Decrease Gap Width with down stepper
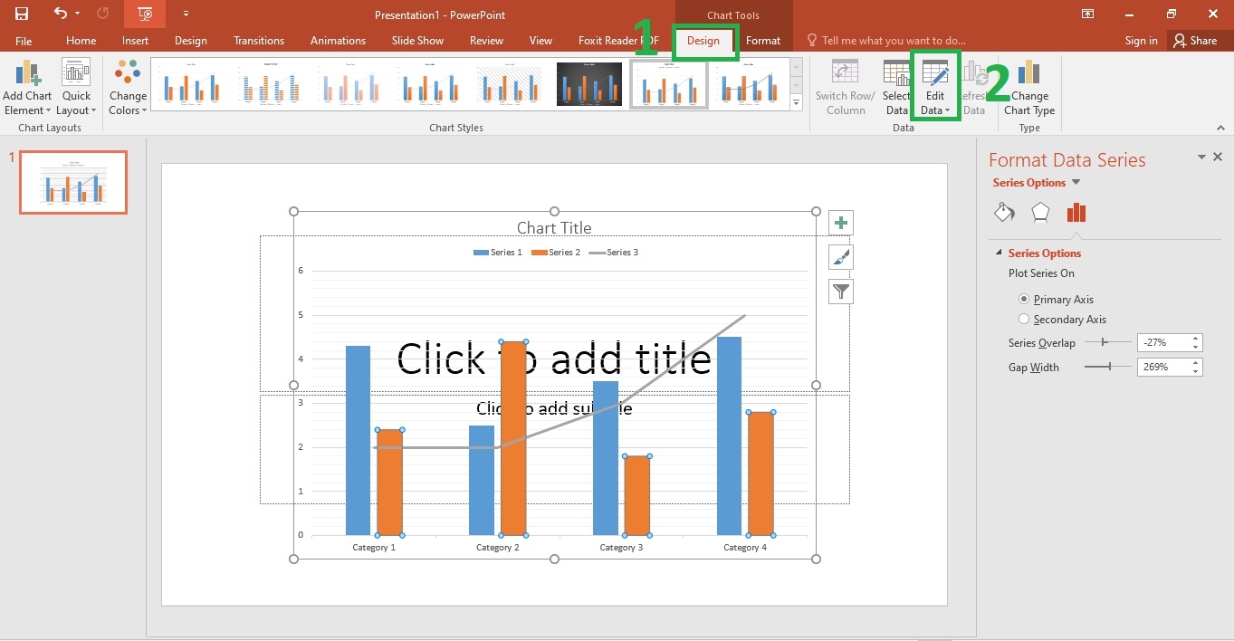The width and height of the screenshot is (1234, 641). [x=1196, y=371]
